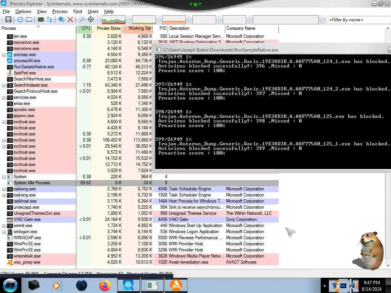Open the View menu
The image size is (391, 293).
42,11
